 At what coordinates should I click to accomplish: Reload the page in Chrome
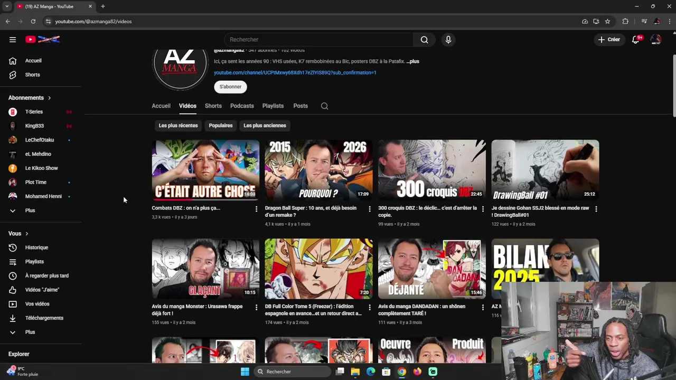click(33, 21)
